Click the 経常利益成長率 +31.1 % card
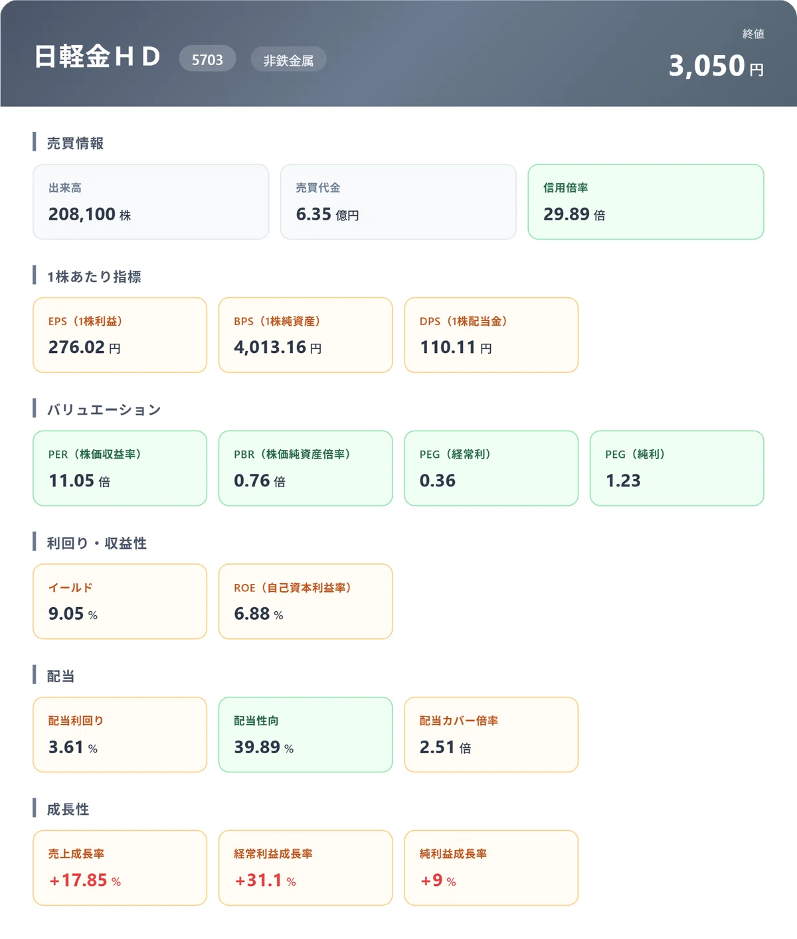Viewport: 797px width, 939px height. click(x=306, y=868)
